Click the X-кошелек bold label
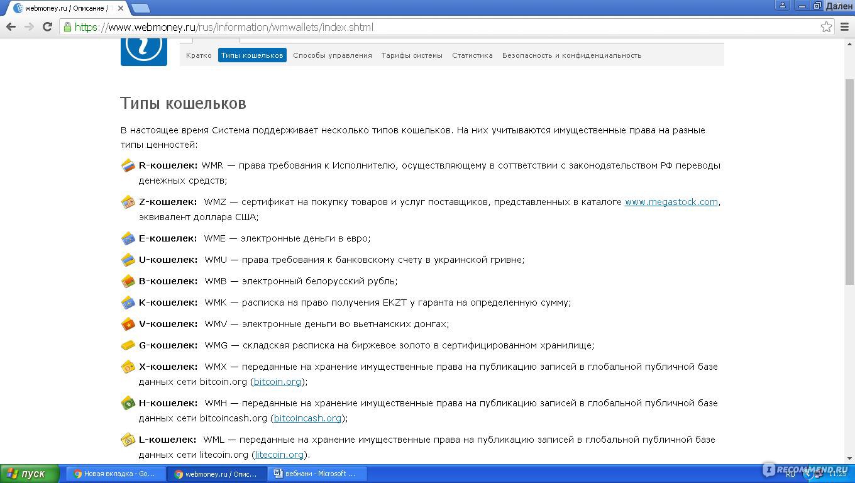Viewport: 855px width, 483px height. point(168,367)
